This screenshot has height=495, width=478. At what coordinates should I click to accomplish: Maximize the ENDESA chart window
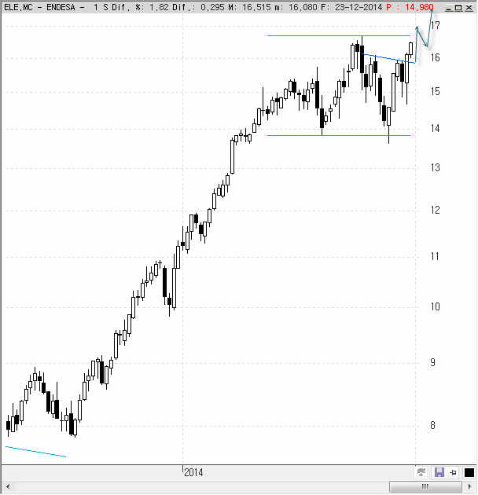[458, 8]
